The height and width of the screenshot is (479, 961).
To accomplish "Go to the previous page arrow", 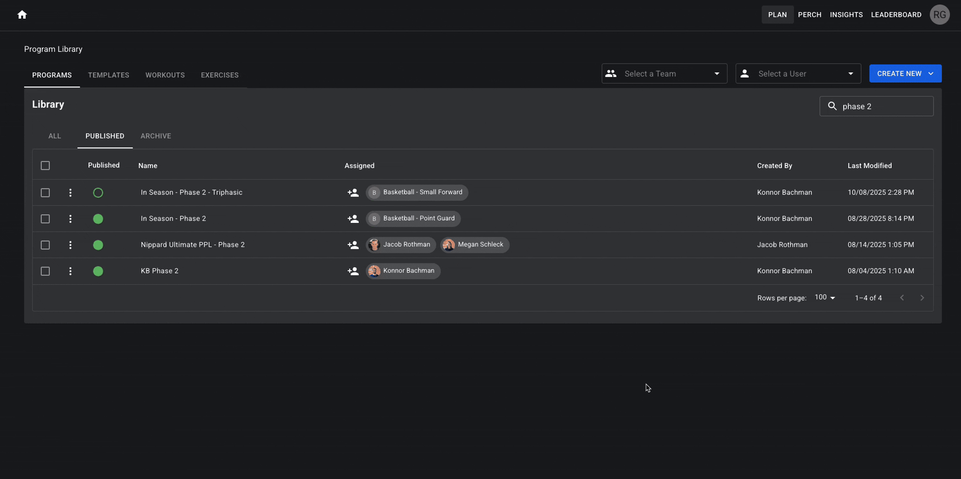I will click(x=902, y=298).
